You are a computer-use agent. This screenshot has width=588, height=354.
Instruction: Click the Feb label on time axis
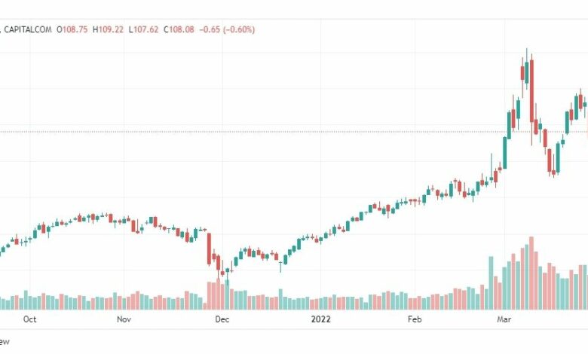(x=415, y=319)
